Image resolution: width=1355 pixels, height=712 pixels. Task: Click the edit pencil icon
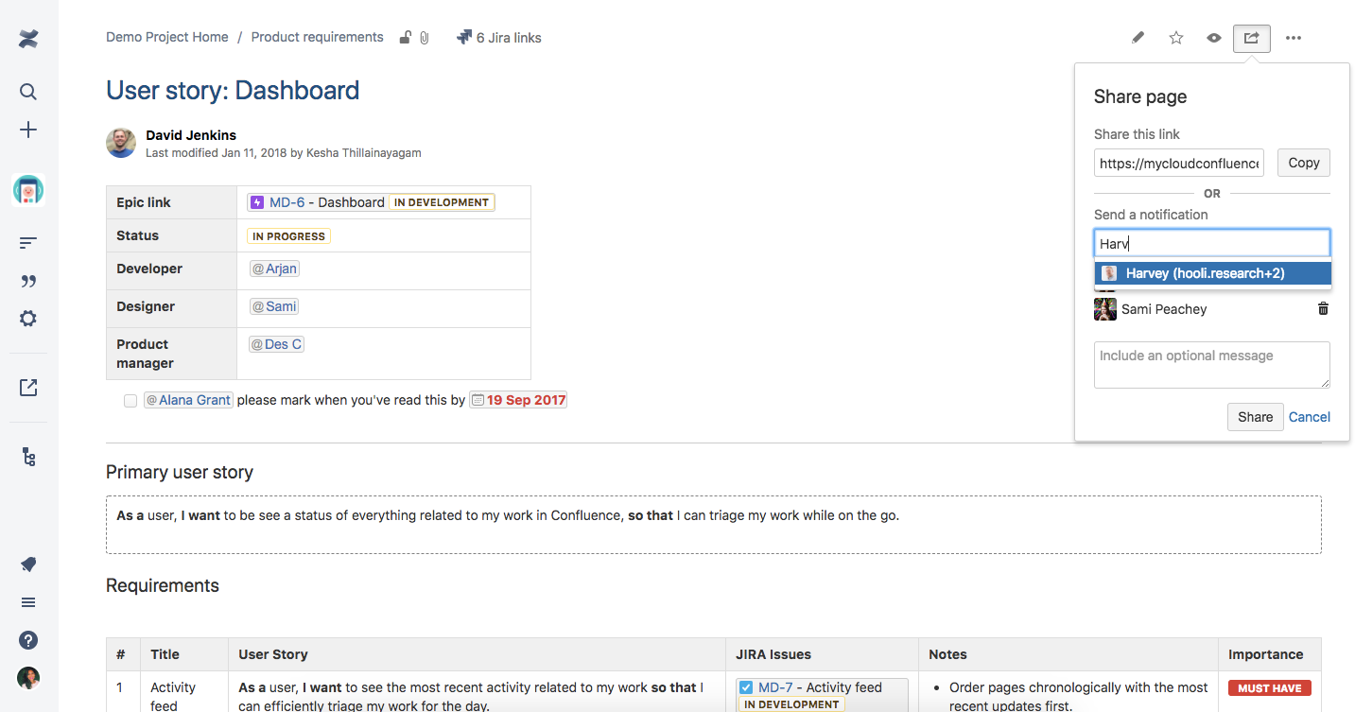pyautogui.click(x=1138, y=38)
